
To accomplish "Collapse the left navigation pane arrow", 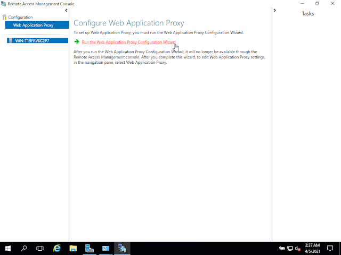I will pyautogui.click(x=66, y=10).
